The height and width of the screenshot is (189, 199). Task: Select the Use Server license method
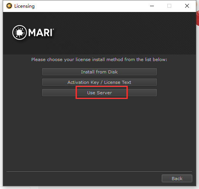click(99, 93)
